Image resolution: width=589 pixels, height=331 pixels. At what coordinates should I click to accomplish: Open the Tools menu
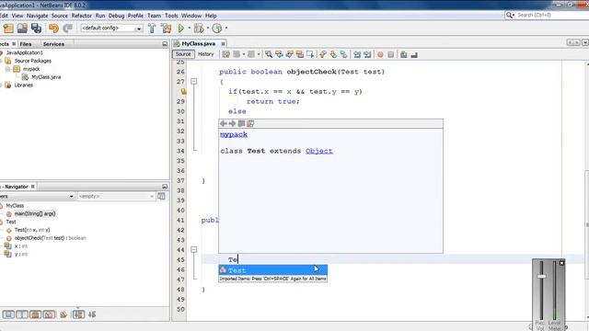coord(171,16)
